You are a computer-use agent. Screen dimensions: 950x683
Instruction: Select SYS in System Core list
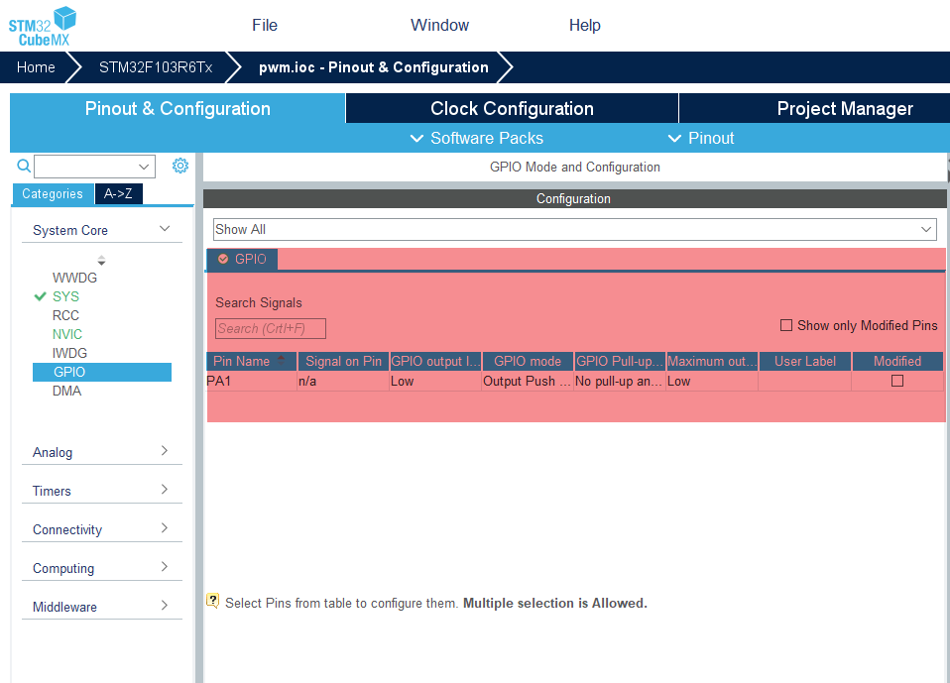(x=65, y=296)
